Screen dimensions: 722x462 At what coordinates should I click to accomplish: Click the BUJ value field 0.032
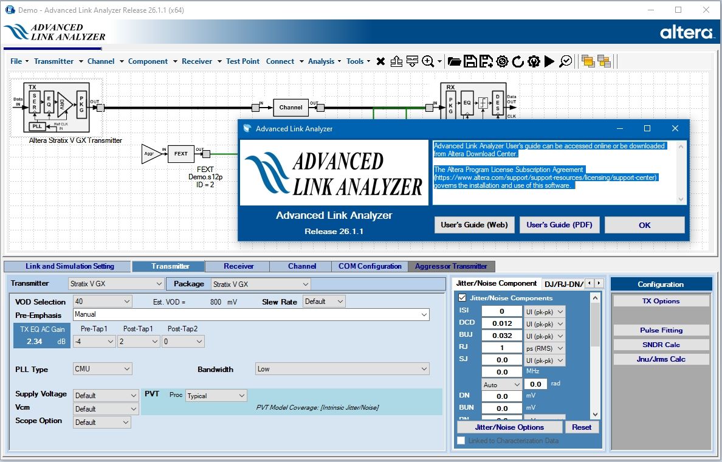pos(502,336)
